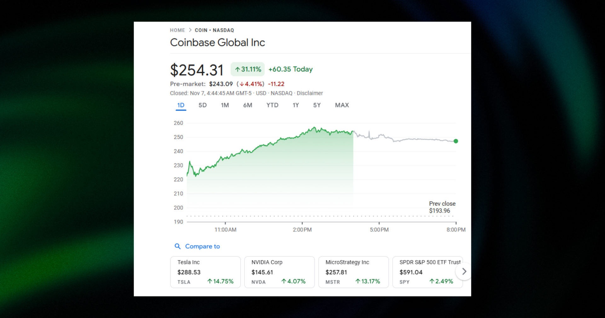The height and width of the screenshot is (318, 605).
Task: Open the Disclaimer link
Action: [x=310, y=93]
